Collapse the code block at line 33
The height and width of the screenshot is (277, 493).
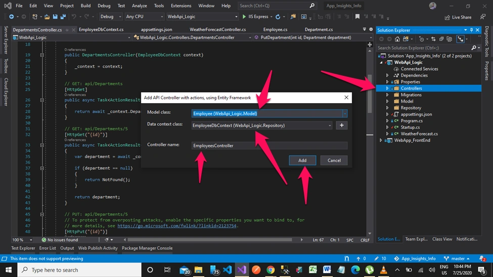click(x=42, y=145)
